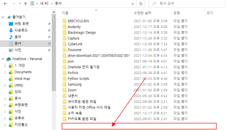Click the document icon in address bar
The height and width of the screenshot is (130, 226).
coord(32,3)
